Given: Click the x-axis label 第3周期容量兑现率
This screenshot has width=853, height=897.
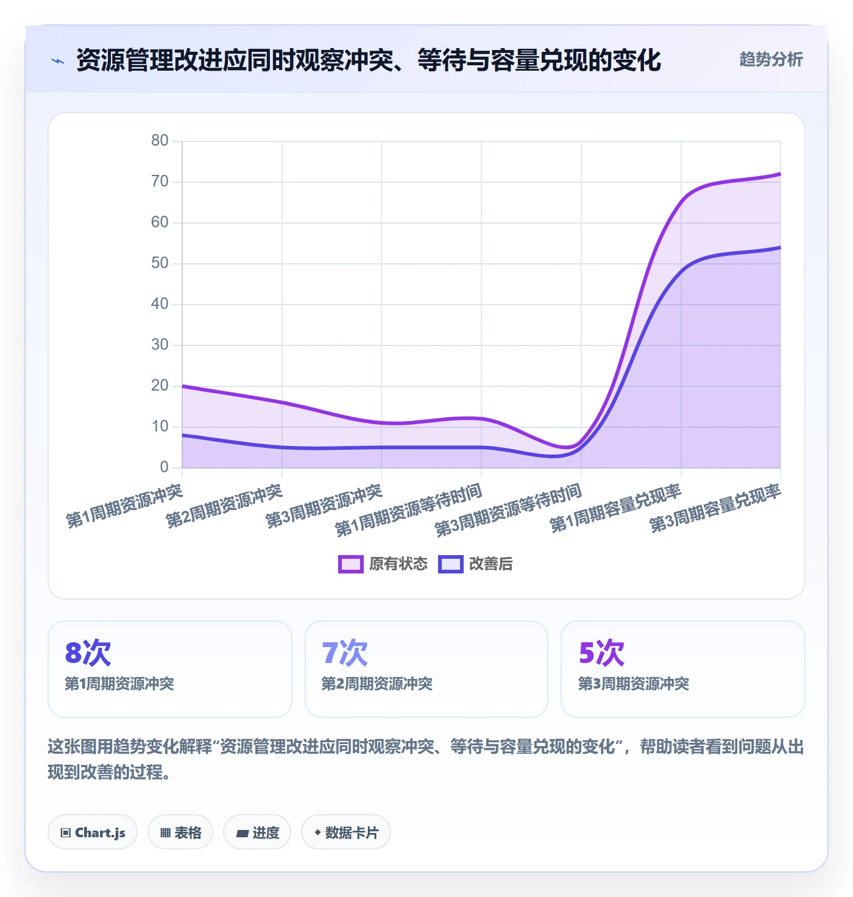Looking at the screenshot, I should pyautogui.click(x=715, y=509).
